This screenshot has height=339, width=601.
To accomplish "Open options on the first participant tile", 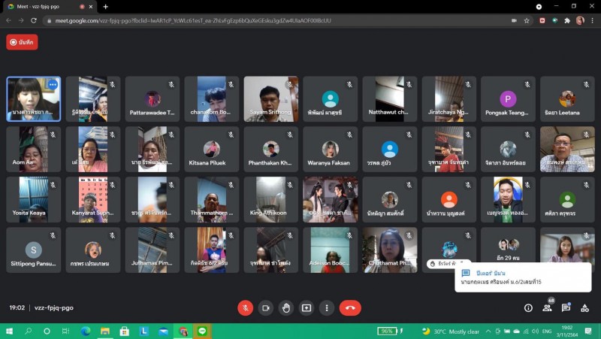I will point(53,85).
